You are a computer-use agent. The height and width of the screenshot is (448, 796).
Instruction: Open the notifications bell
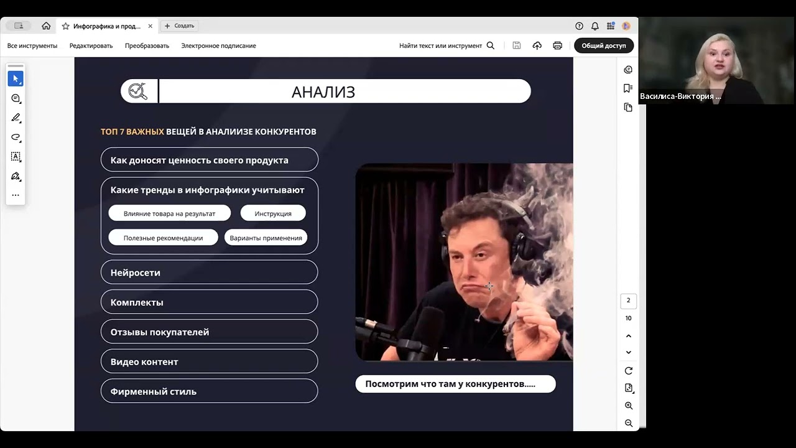[595, 26]
